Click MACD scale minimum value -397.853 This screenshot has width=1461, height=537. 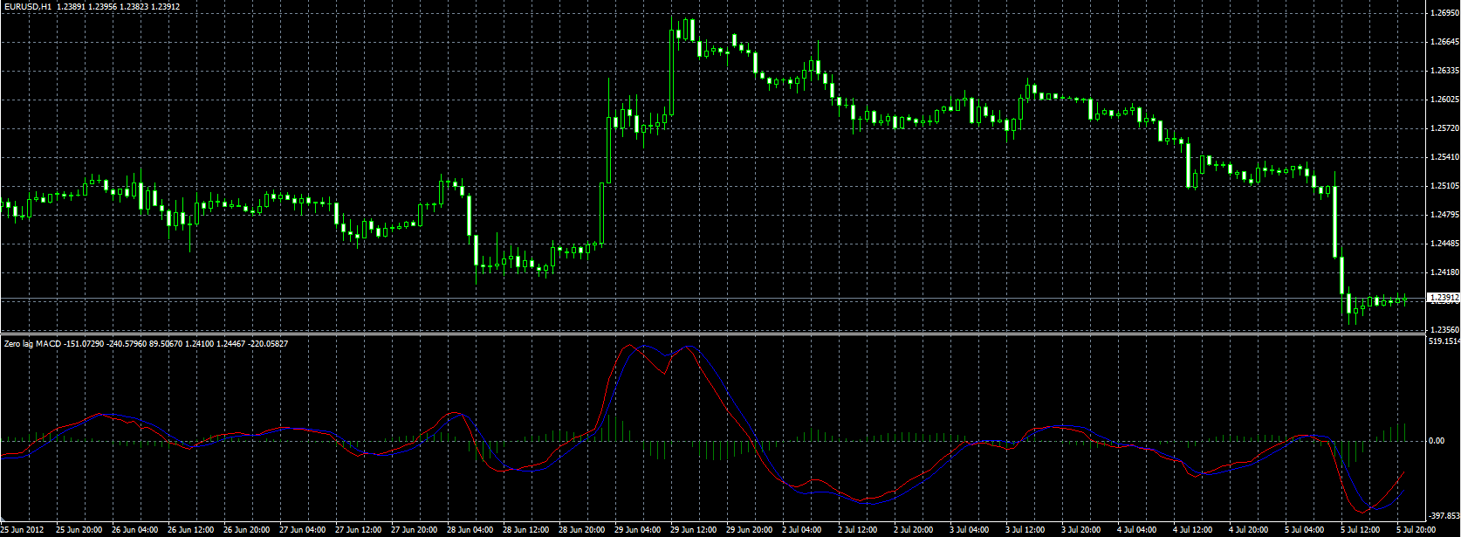coord(1444,516)
